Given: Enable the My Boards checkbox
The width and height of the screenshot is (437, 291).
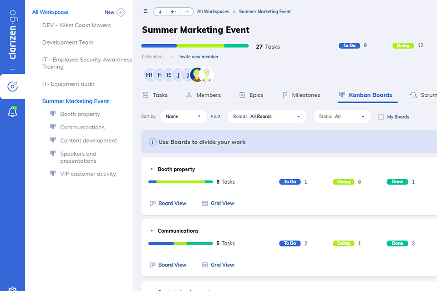Looking at the screenshot, I should [x=381, y=117].
